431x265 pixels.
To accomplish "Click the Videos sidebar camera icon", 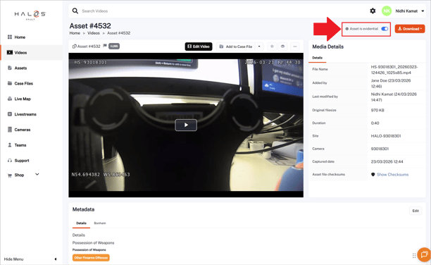I will point(10,52).
